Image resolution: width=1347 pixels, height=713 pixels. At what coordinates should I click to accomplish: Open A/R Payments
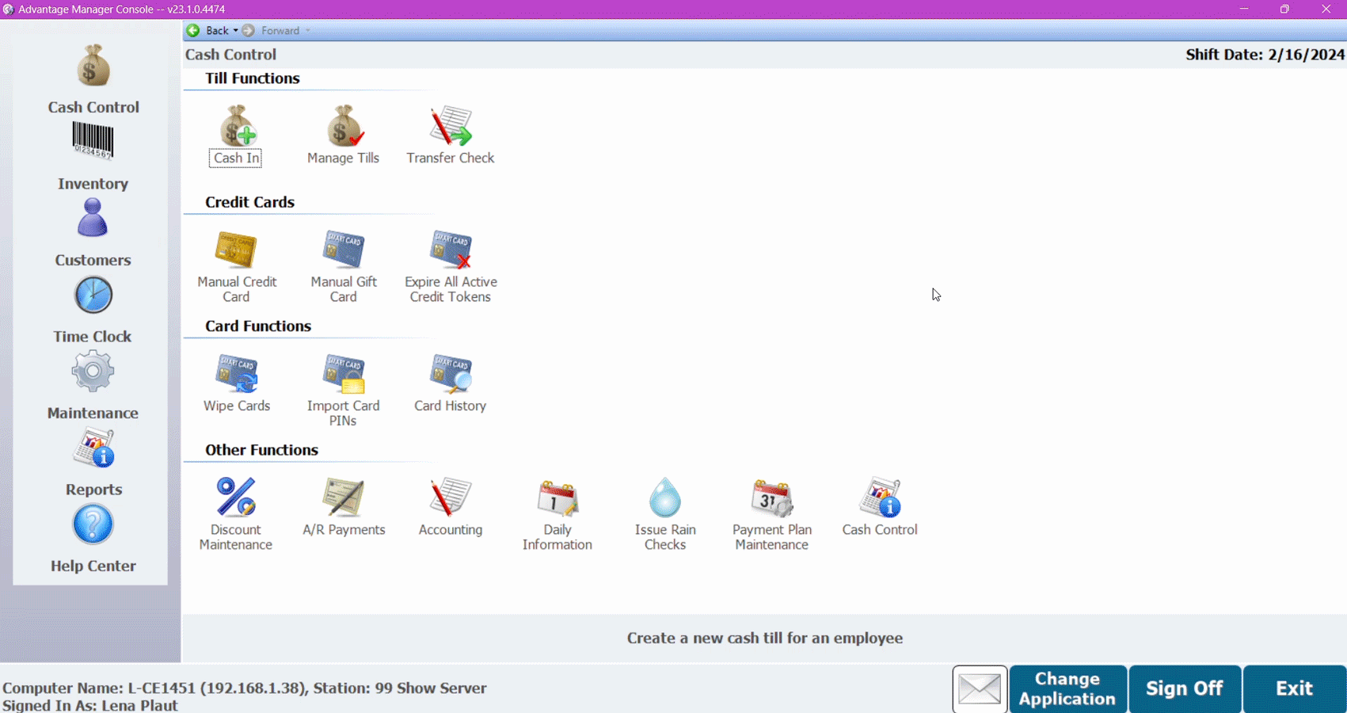tap(344, 507)
